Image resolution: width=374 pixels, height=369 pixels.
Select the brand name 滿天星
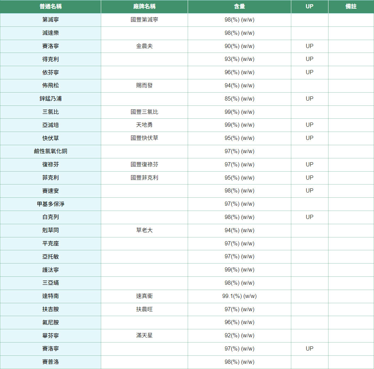[x=144, y=336]
